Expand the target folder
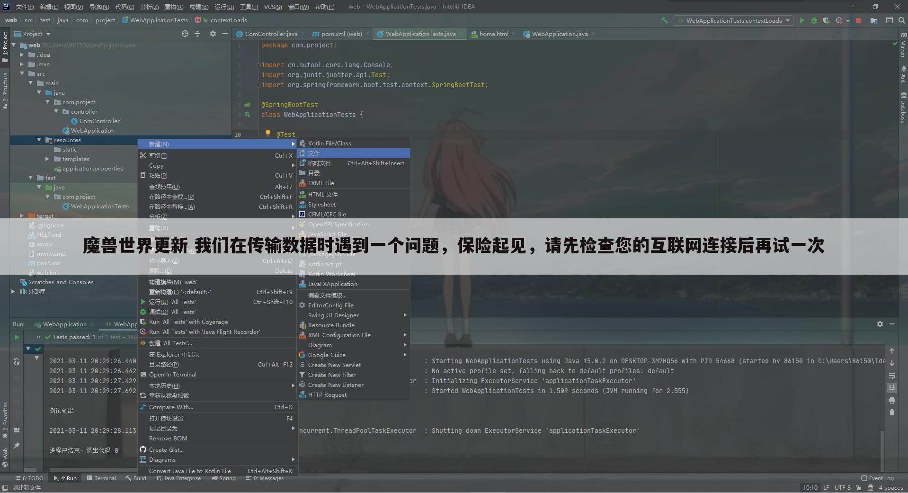The width and height of the screenshot is (908, 493). coord(22,216)
